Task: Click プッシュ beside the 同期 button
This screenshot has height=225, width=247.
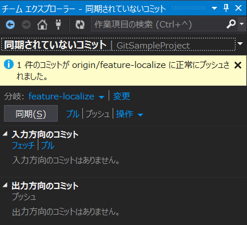Action: [x=98, y=114]
